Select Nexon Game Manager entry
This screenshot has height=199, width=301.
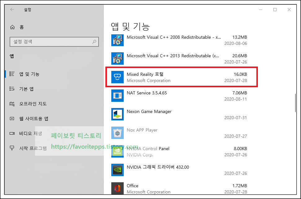point(149,112)
